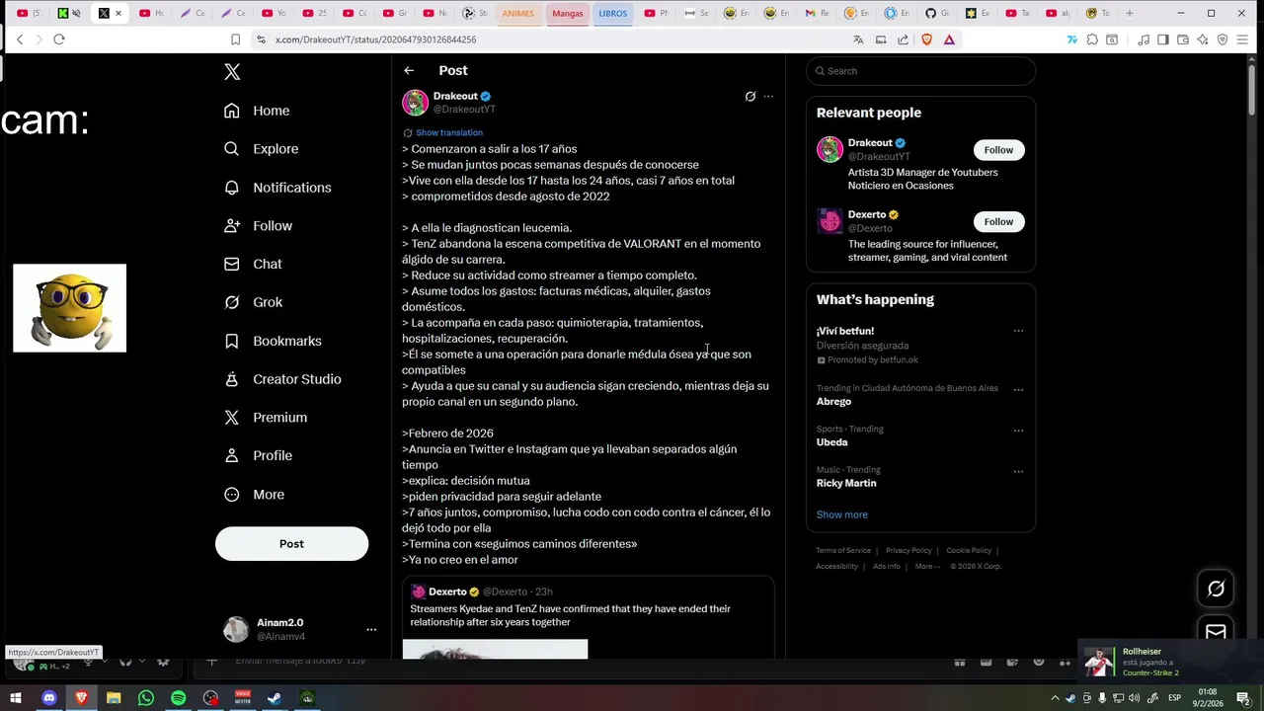Open options for Ubeda trend

(1018, 431)
